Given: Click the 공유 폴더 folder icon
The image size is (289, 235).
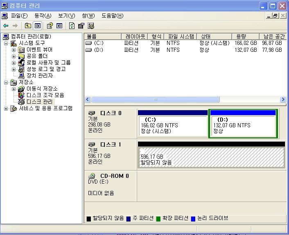Looking at the screenshot, I should (21, 56).
